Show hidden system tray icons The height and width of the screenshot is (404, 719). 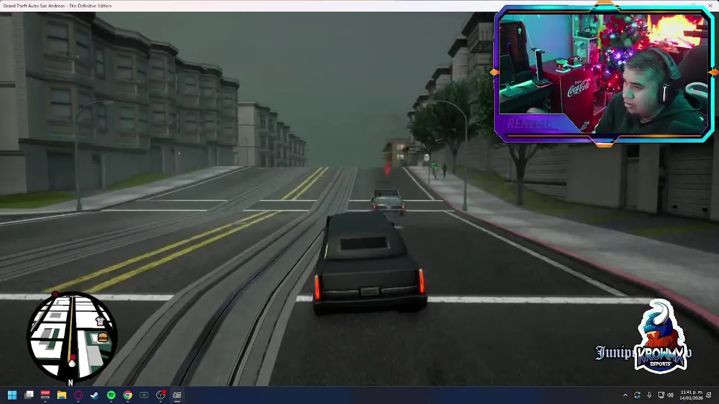click(625, 395)
